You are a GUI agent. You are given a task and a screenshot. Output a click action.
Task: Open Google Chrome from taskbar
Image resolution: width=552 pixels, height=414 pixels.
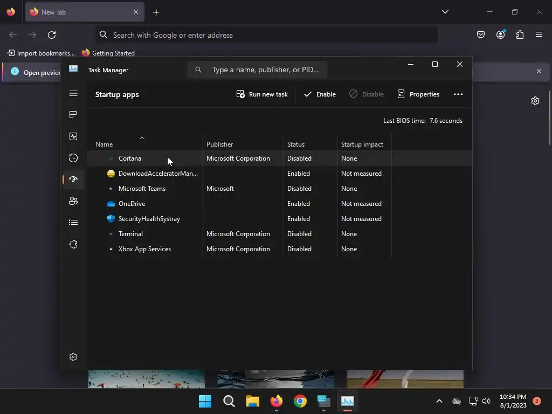[x=300, y=401]
